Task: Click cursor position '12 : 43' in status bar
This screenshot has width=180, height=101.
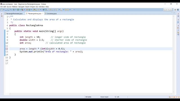Action: pos(117,97)
